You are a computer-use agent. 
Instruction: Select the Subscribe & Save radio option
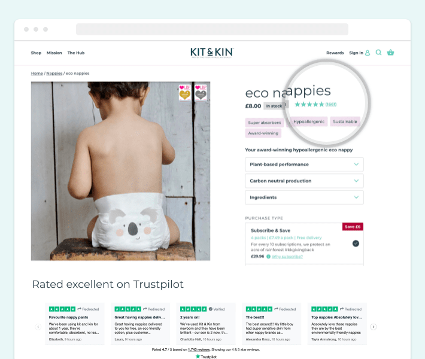click(x=356, y=244)
